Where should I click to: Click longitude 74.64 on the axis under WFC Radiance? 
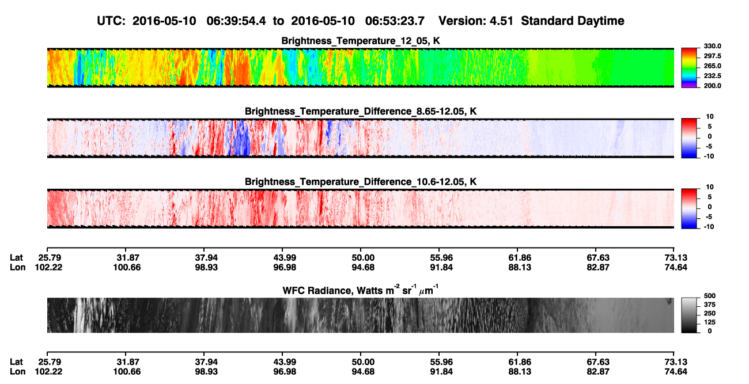(x=675, y=371)
